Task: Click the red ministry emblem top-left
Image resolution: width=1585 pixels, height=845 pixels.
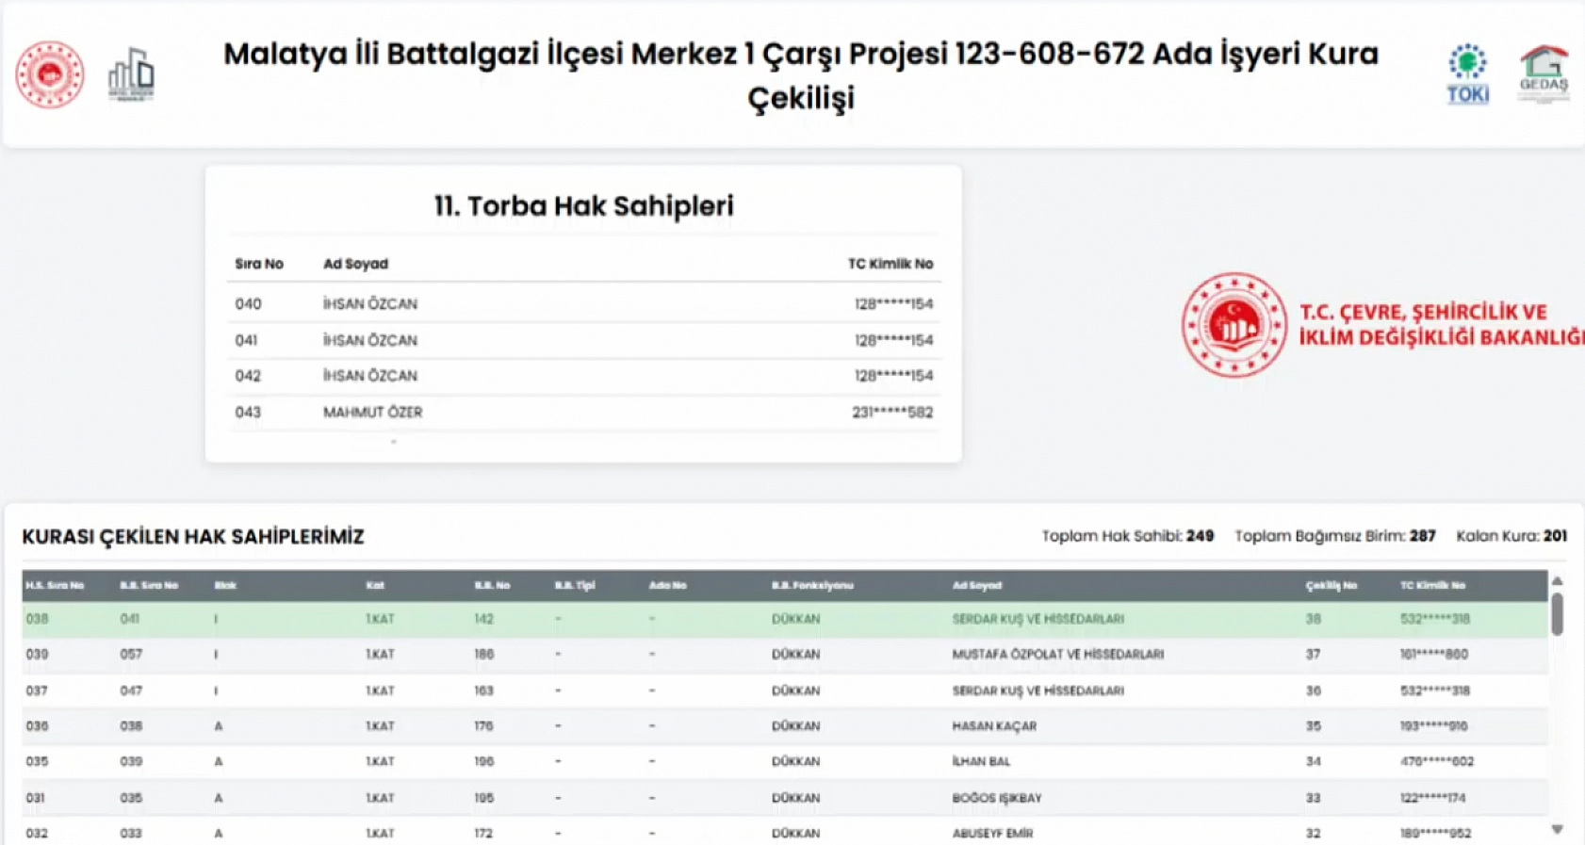Action: pos(50,74)
